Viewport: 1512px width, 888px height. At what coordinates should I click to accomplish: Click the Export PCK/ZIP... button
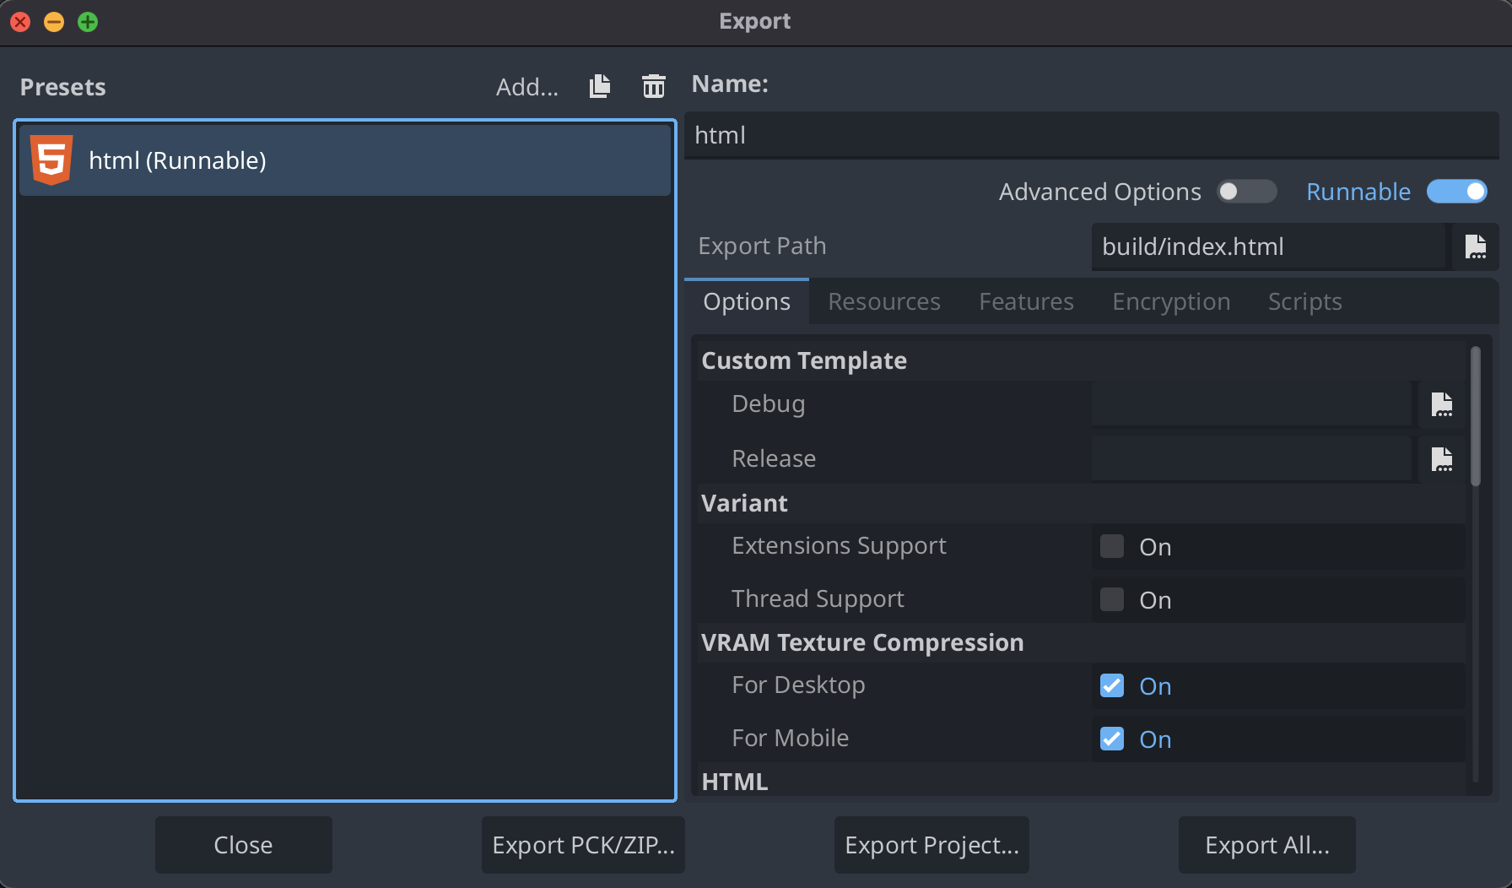click(583, 845)
